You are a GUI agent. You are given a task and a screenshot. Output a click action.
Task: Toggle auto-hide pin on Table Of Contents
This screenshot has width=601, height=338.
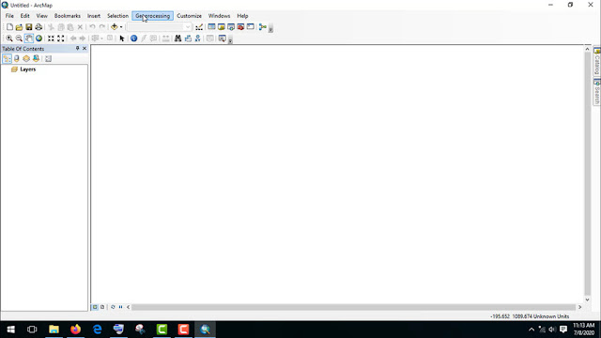[x=77, y=48]
